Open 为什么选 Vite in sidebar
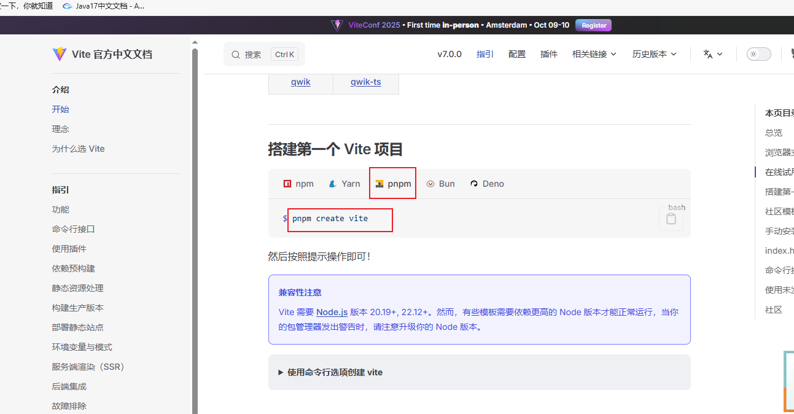The height and width of the screenshot is (414, 794). click(x=79, y=149)
